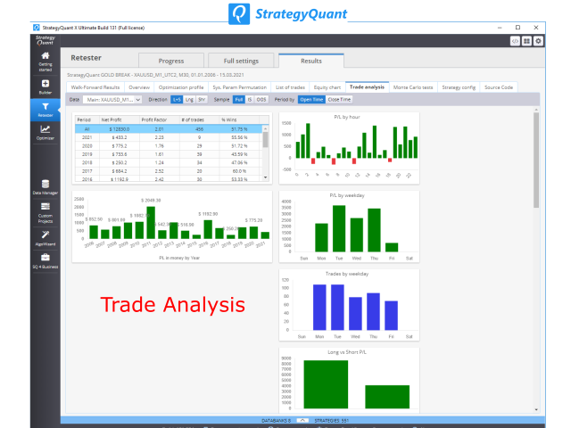Select OOS sample
571x428 pixels.
(x=261, y=99)
